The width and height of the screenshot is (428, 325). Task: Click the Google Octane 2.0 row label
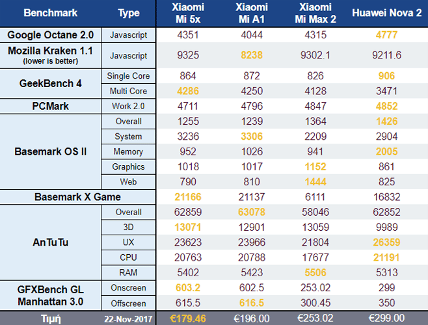coord(51,35)
